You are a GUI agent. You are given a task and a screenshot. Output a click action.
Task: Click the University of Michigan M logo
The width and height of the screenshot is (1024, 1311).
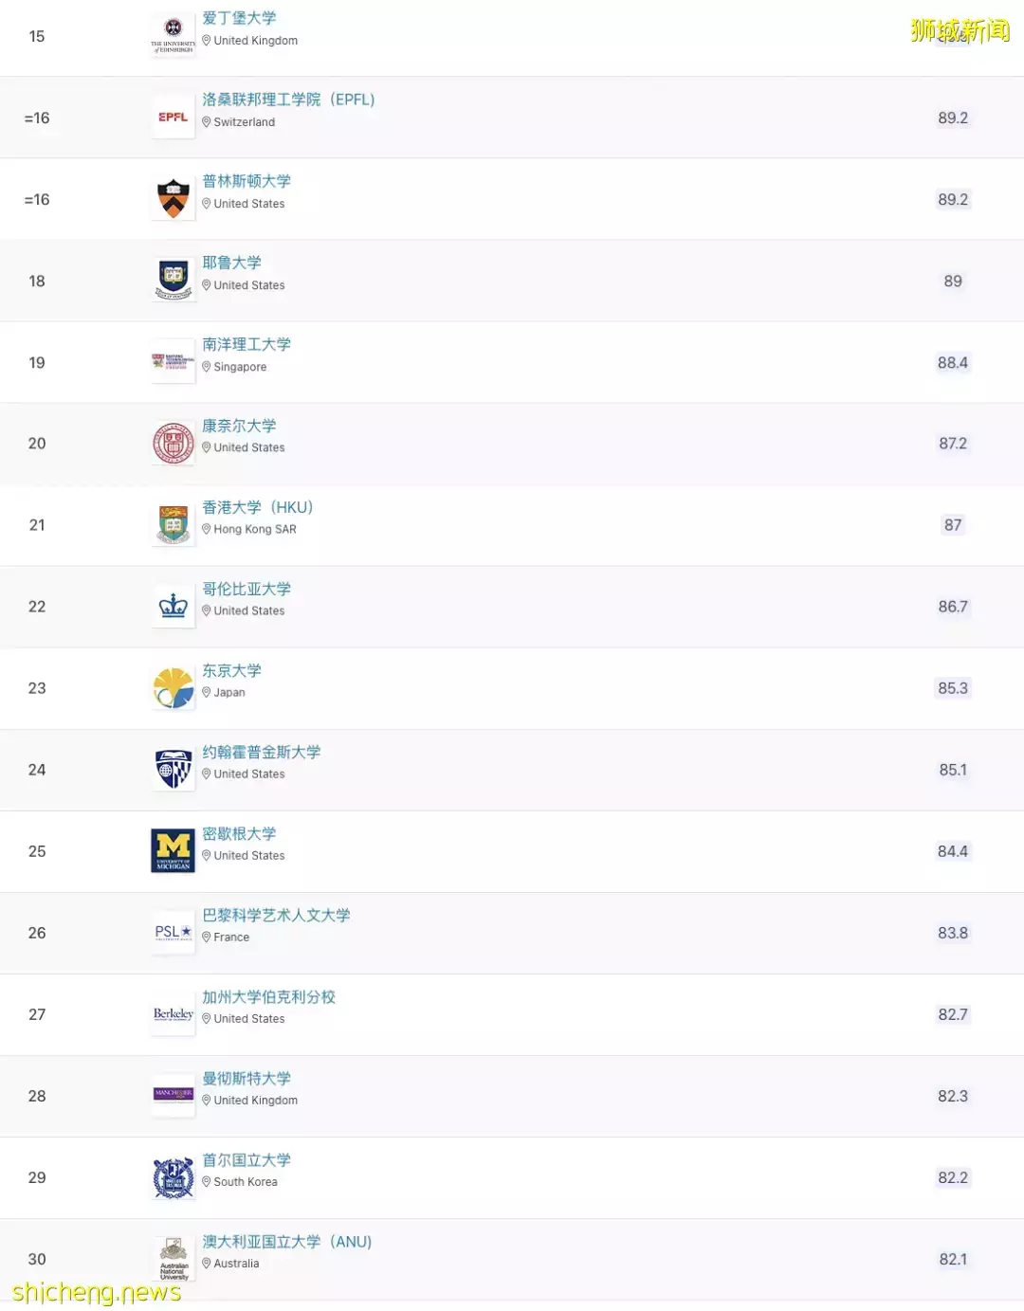[x=173, y=850]
